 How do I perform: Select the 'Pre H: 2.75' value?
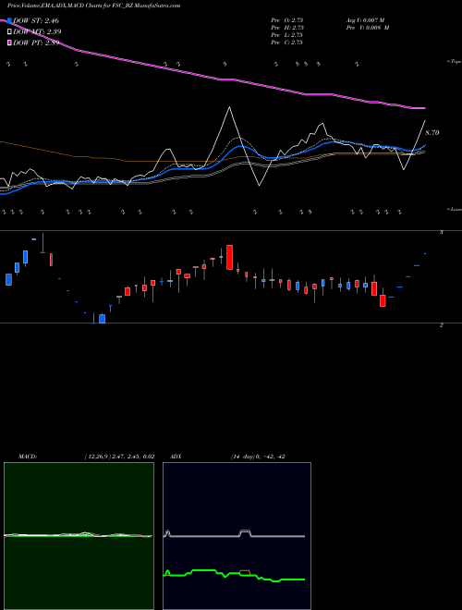287,28
